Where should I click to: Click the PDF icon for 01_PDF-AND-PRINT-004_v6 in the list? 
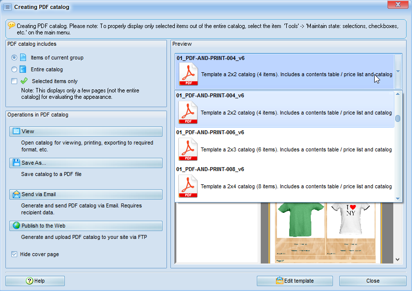tap(188, 113)
